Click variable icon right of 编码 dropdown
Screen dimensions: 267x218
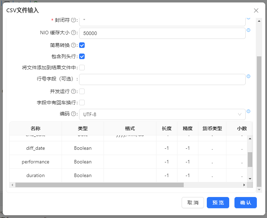248,111
